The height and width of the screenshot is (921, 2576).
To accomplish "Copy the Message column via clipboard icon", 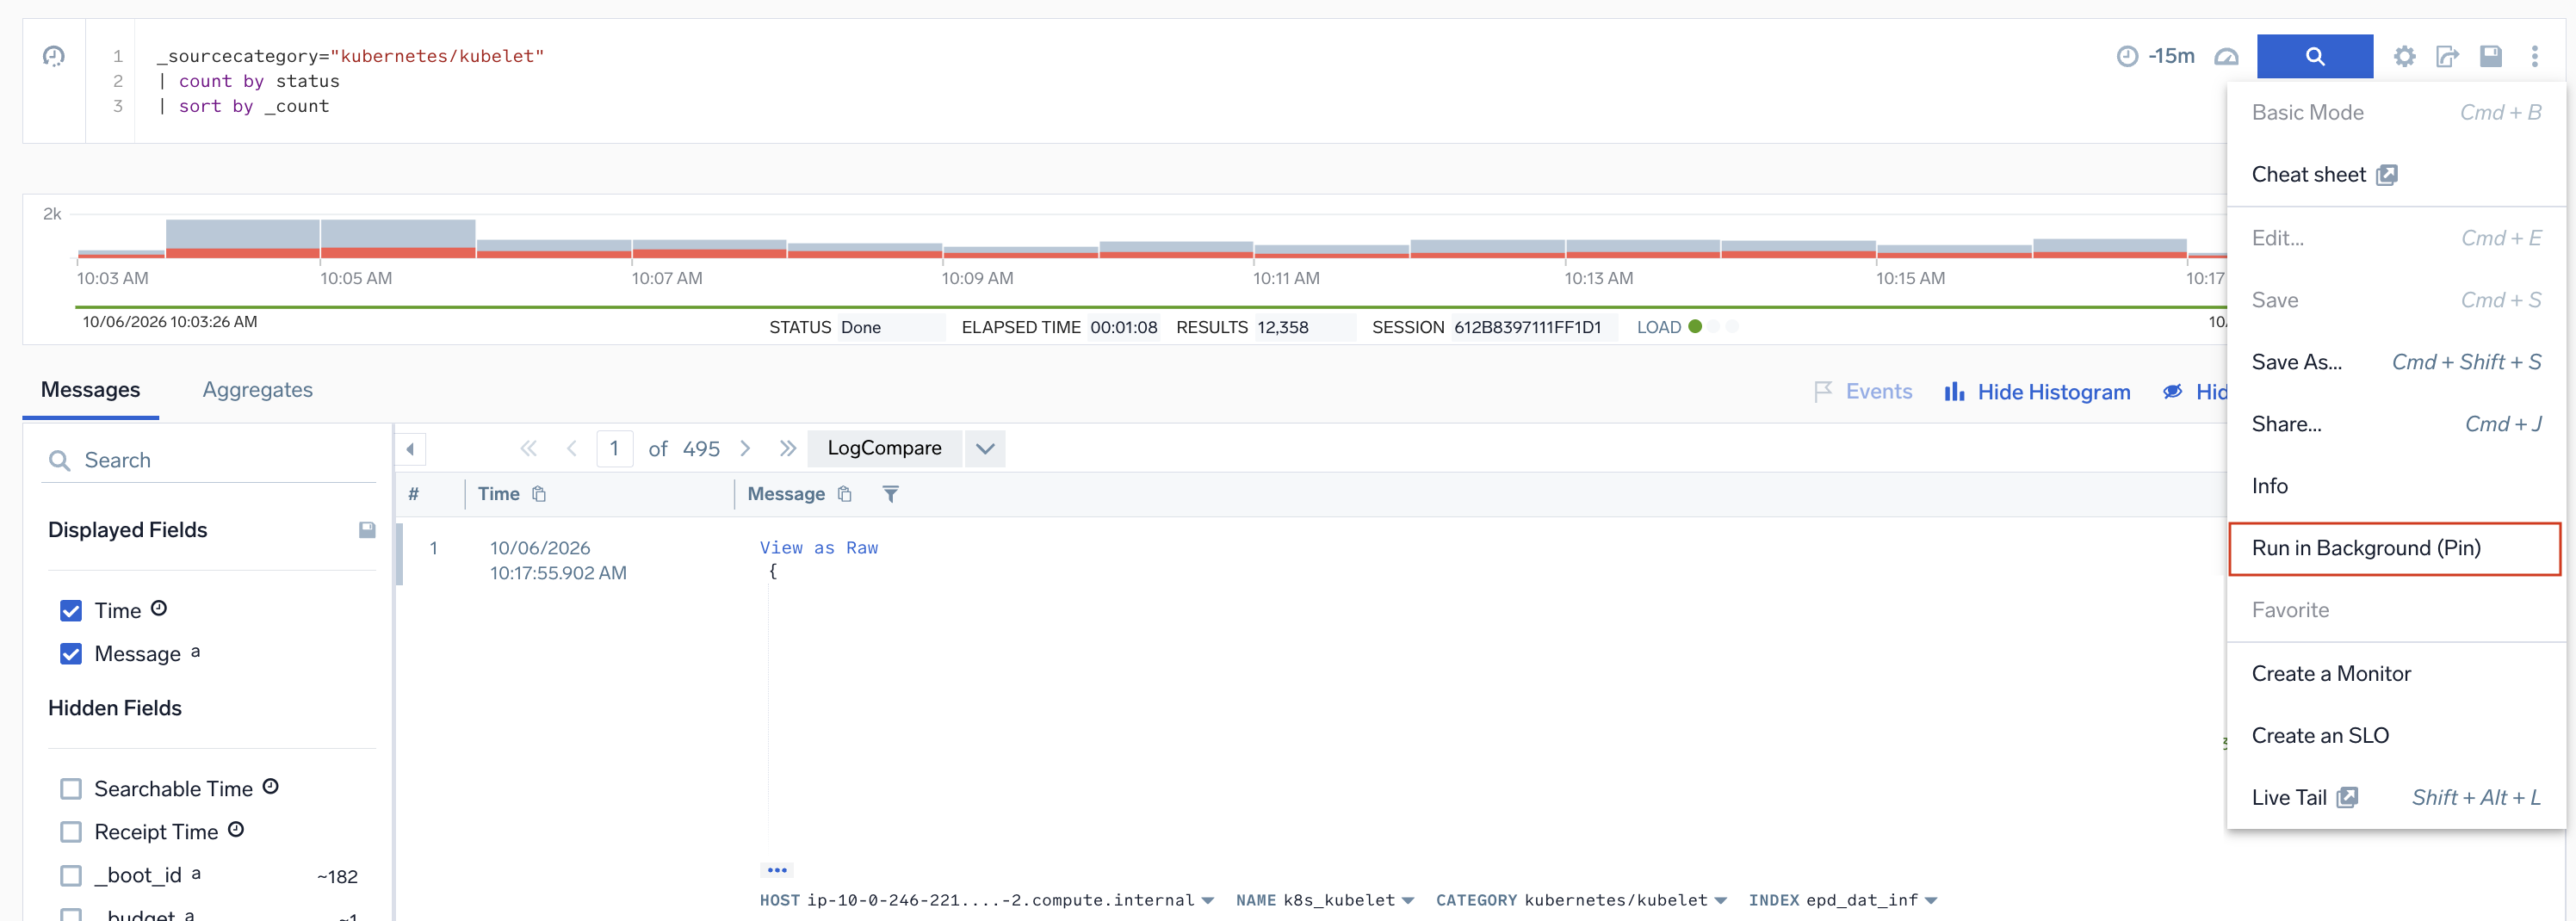I will (844, 494).
